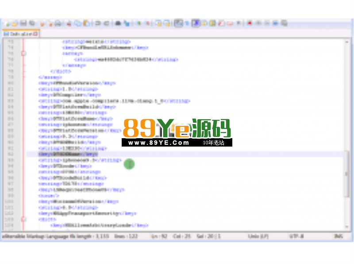Screen dimensions: 354x264
Task: Click the 'Ln : 92' status entry
Action: tap(159, 236)
